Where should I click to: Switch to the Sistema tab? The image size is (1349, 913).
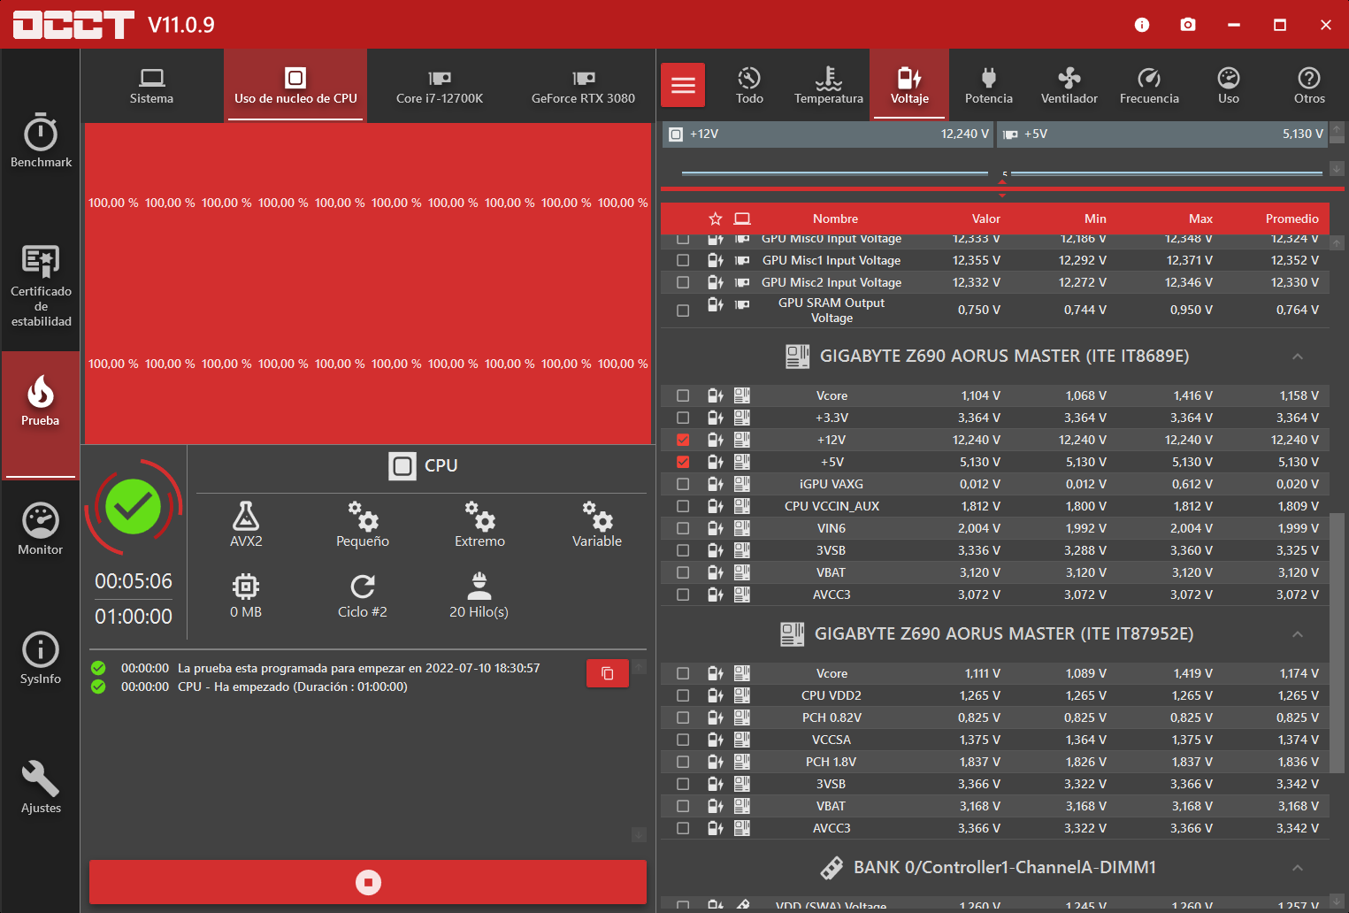click(151, 86)
